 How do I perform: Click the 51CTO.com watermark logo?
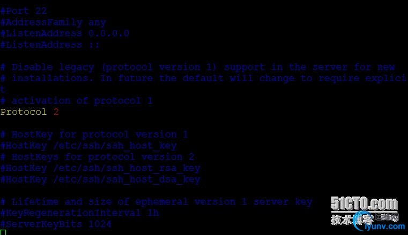(364, 204)
